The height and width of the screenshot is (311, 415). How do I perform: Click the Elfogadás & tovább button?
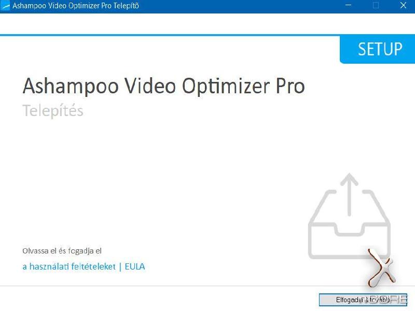coord(363,300)
